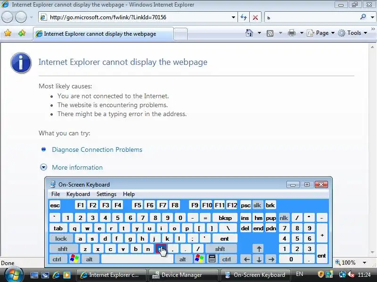Click the right Windows logo key
377x282 pixels.
tap(199, 259)
